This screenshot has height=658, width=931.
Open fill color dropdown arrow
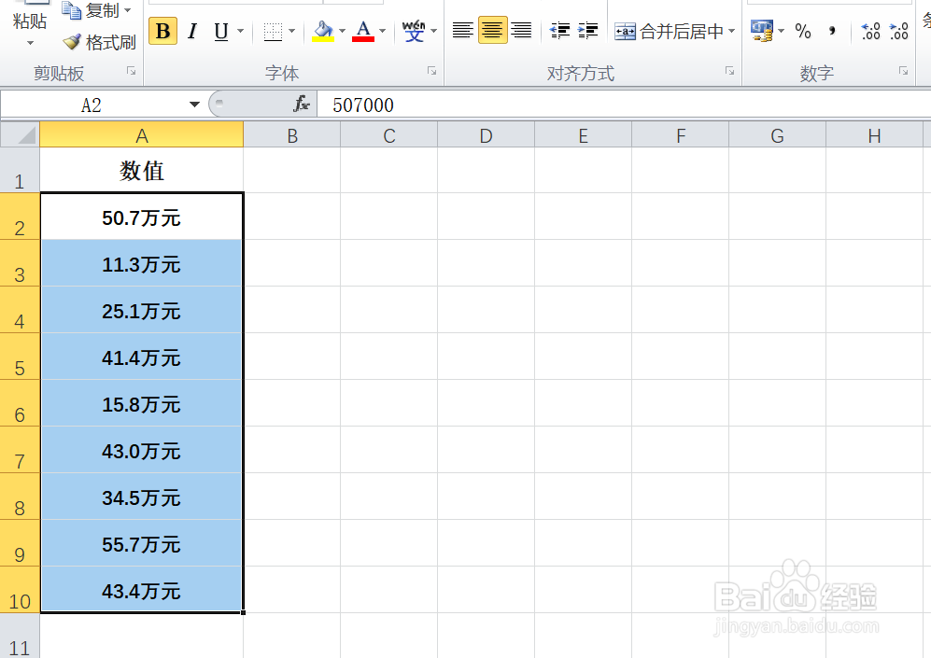point(342,31)
